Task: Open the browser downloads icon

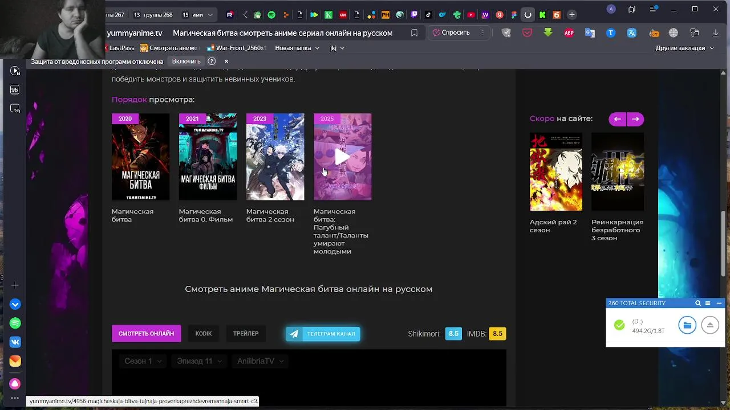Action: point(715,33)
